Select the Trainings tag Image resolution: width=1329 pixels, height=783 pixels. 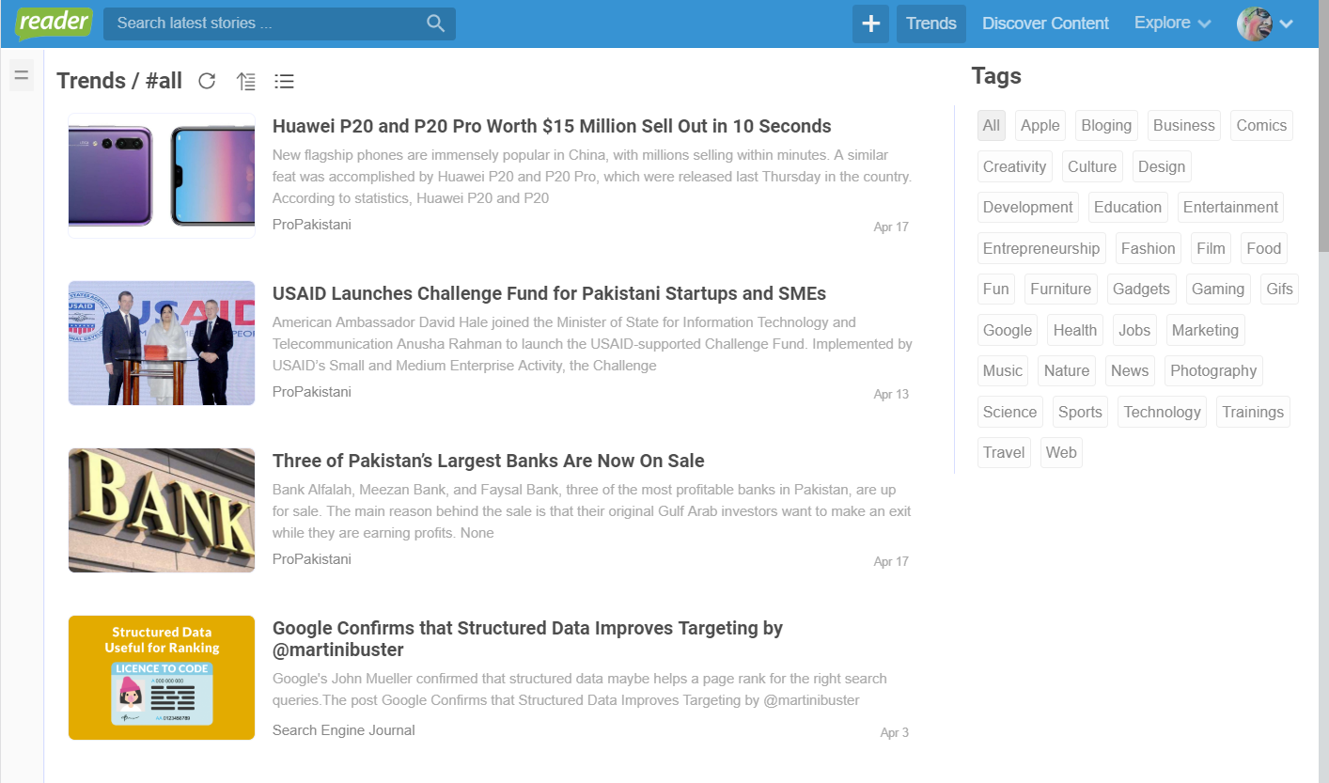click(x=1253, y=412)
